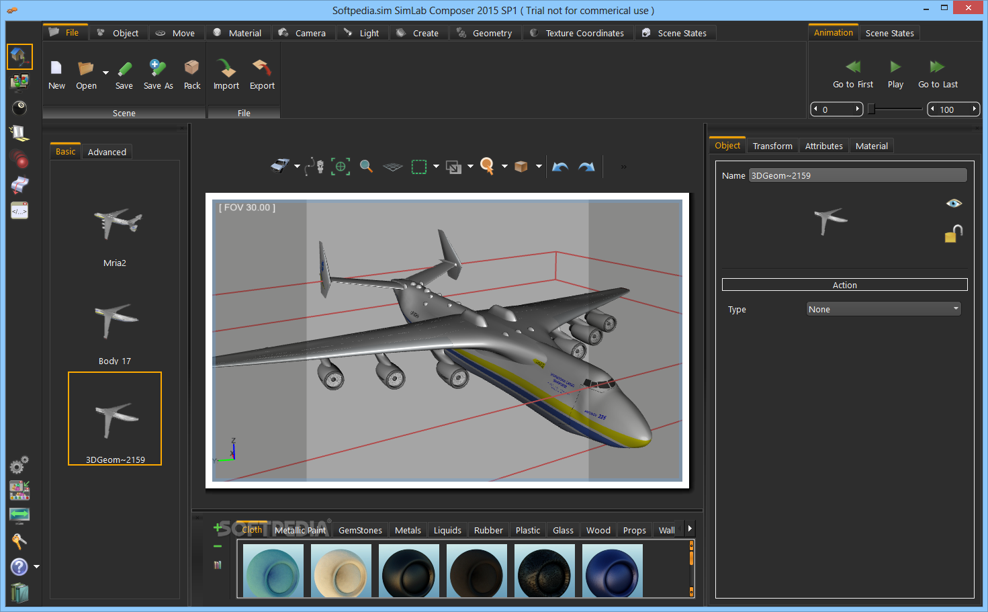Click the redo arrow in viewport toolbar

click(586, 167)
